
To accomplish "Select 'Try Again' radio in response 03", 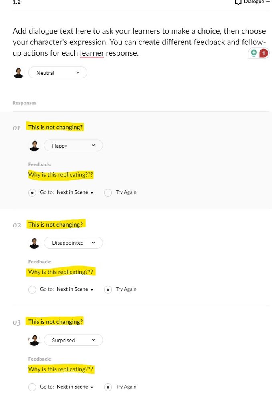I will pos(108,387).
